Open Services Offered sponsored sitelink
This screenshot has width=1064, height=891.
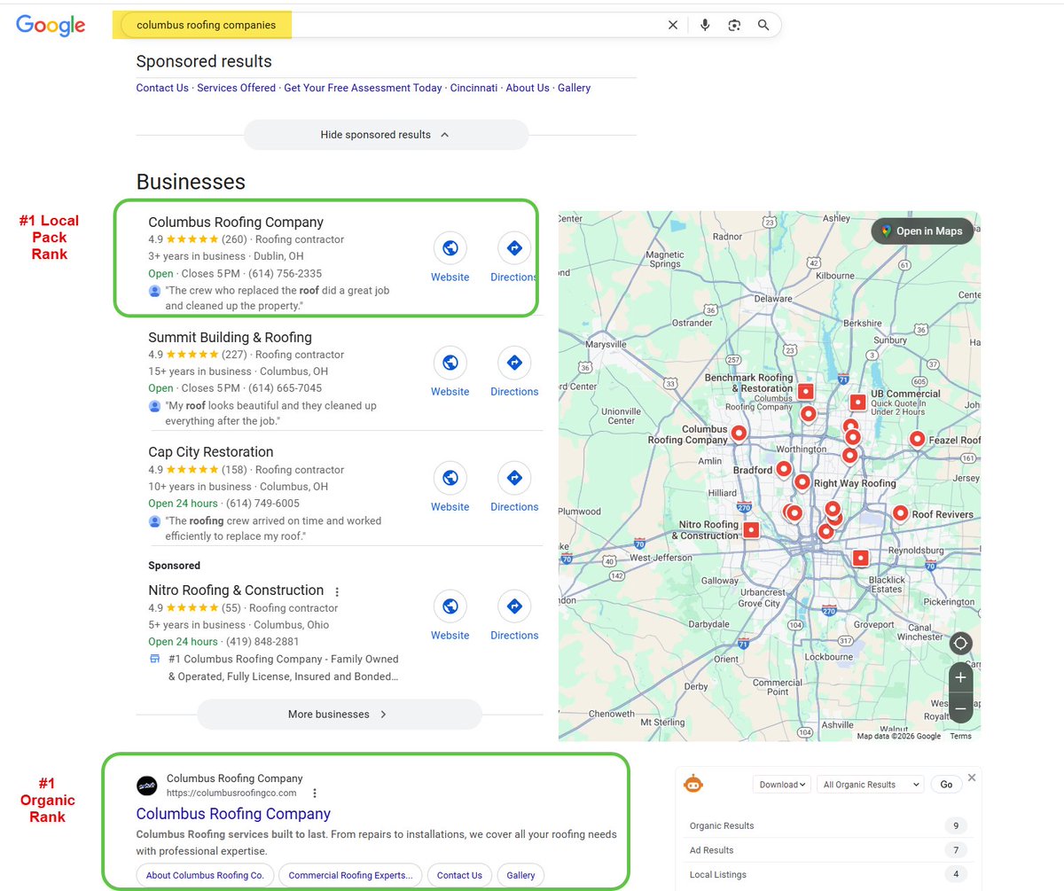(x=236, y=88)
